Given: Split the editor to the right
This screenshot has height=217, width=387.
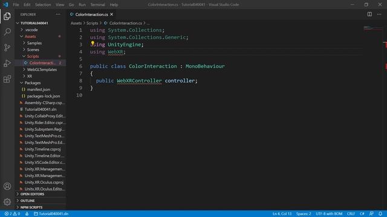Looking at the screenshot, I should [x=369, y=14].
